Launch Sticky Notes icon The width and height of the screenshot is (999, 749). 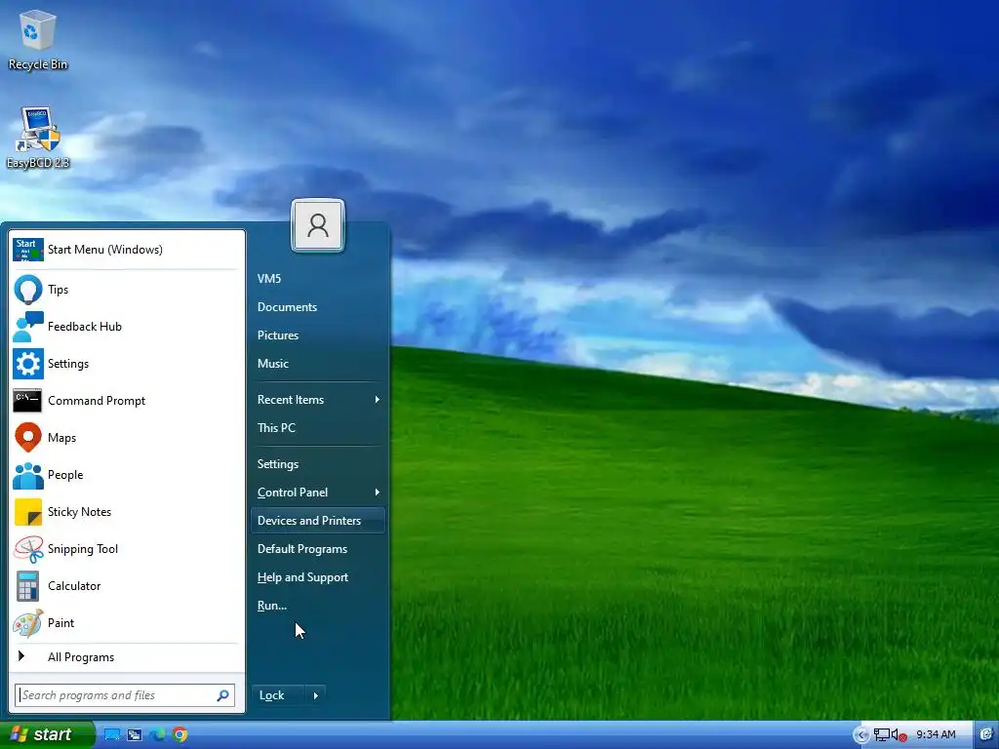pos(28,512)
